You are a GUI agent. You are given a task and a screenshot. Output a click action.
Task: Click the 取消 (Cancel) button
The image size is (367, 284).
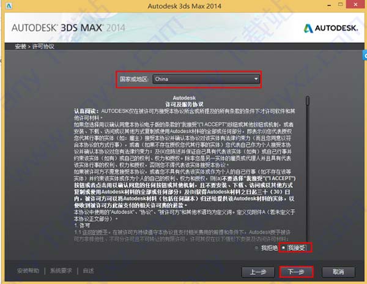338,272
